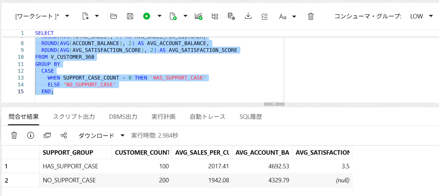
Task: Select the HAS_SUPPORT_CASE cell
Action: point(75,166)
